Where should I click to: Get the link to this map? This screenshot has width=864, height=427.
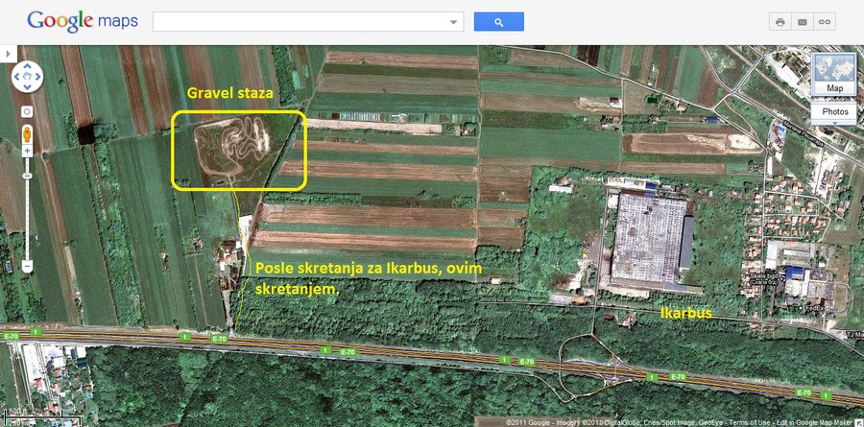click(x=824, y=22)
